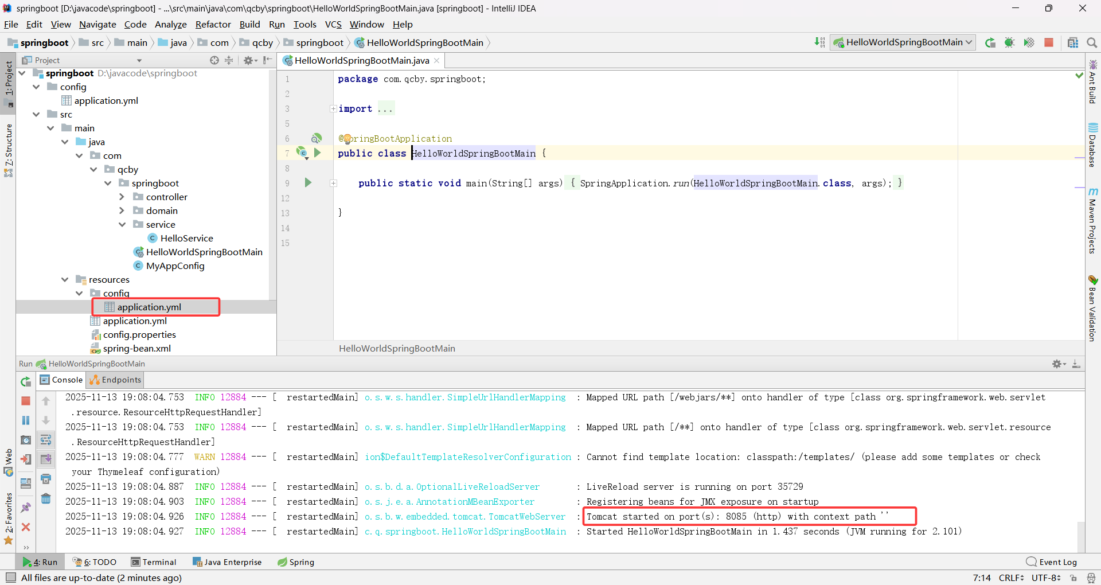Pause console output with the pause icon

pyautogui.click(x=26, y=420)
